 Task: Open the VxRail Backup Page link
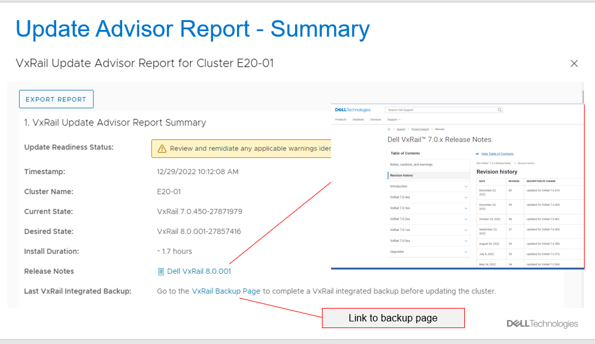(x=226, y=291)
